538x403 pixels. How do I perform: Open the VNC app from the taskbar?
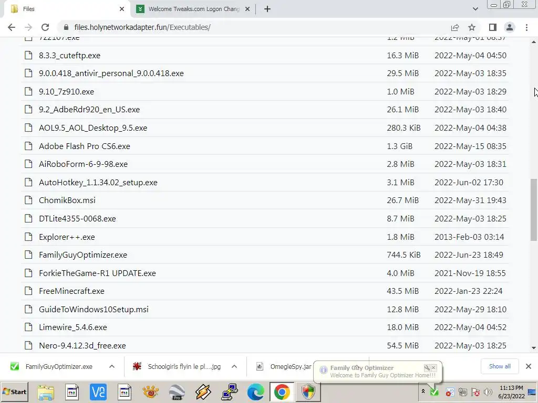tap(98, 392)
